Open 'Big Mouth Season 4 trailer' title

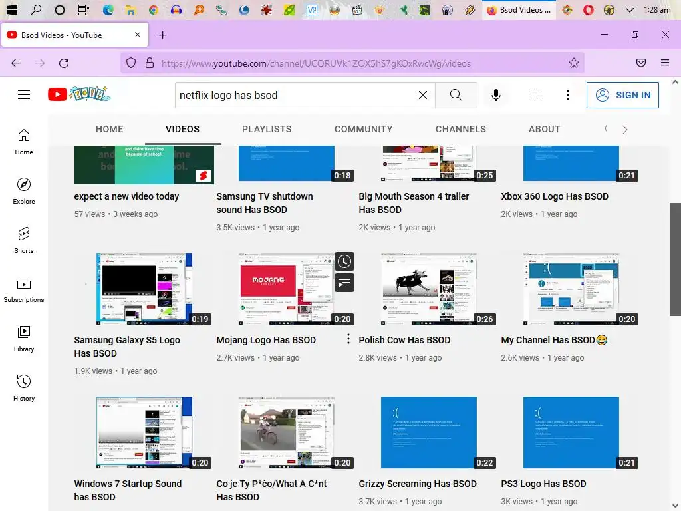pyautogui.click(x=414, y=203)
